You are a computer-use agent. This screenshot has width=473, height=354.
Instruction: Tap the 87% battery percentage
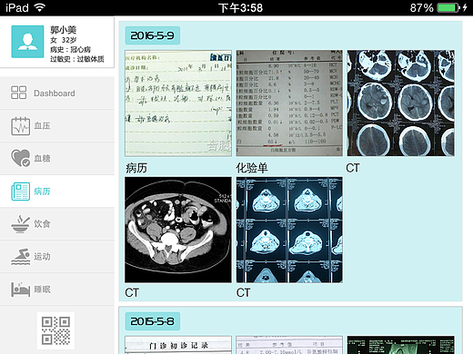[421, 7]
